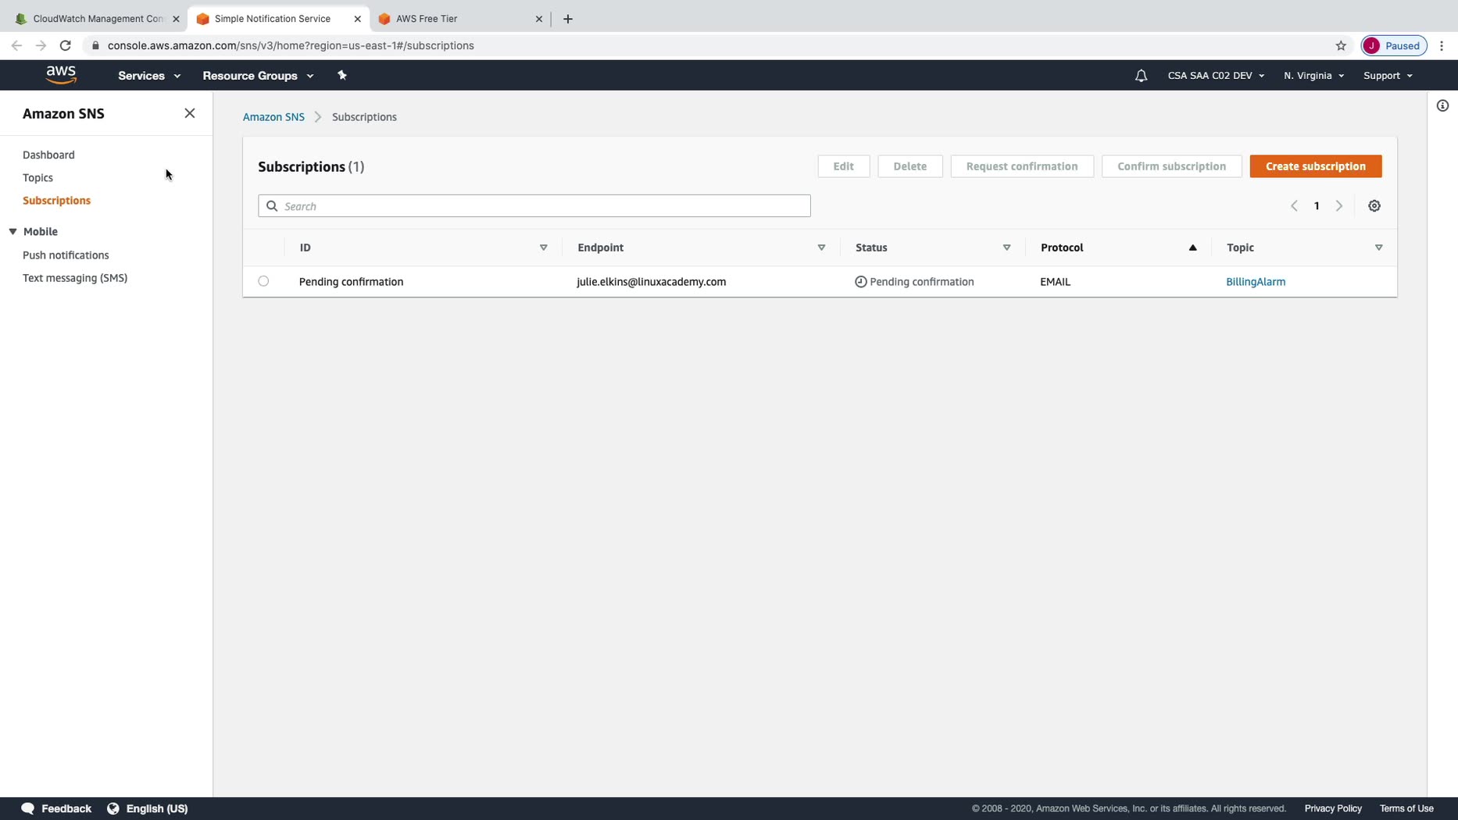Click the browser address bar URL
The width and height of the screenshot is (1458, 820).
[291, 45]
